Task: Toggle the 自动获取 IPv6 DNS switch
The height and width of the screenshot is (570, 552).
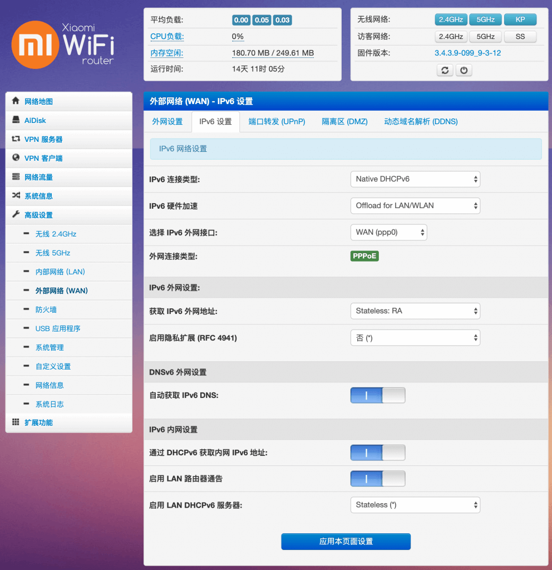Action: [x=378, y=396]
